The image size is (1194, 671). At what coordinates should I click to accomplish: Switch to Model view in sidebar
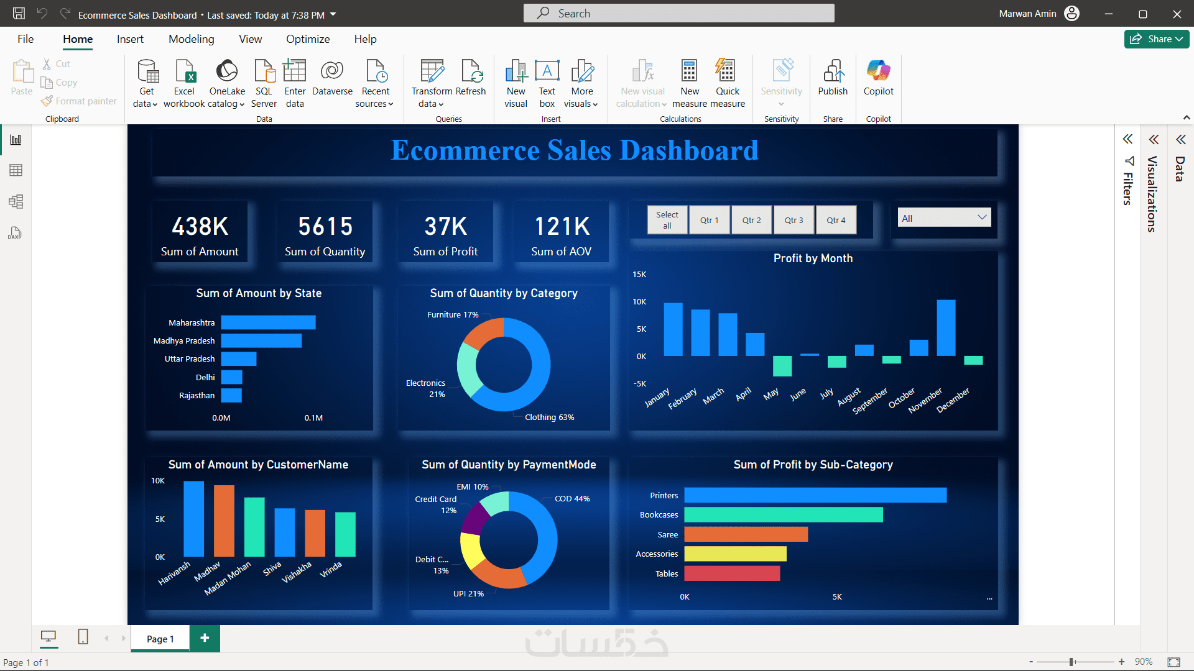[16, 201]
